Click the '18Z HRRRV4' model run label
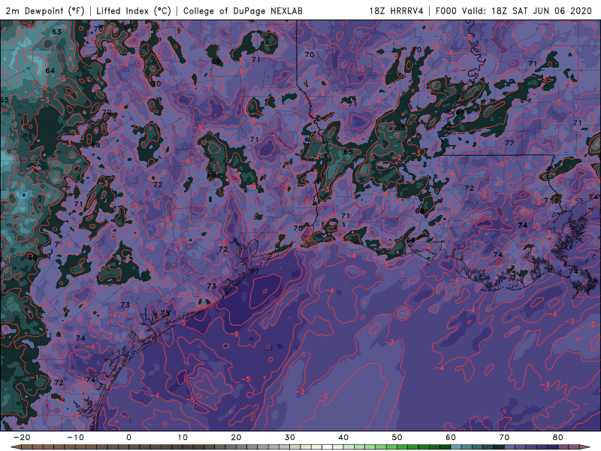Image resolution: width=601 pixels, height=451 pixels. (397, 11)
